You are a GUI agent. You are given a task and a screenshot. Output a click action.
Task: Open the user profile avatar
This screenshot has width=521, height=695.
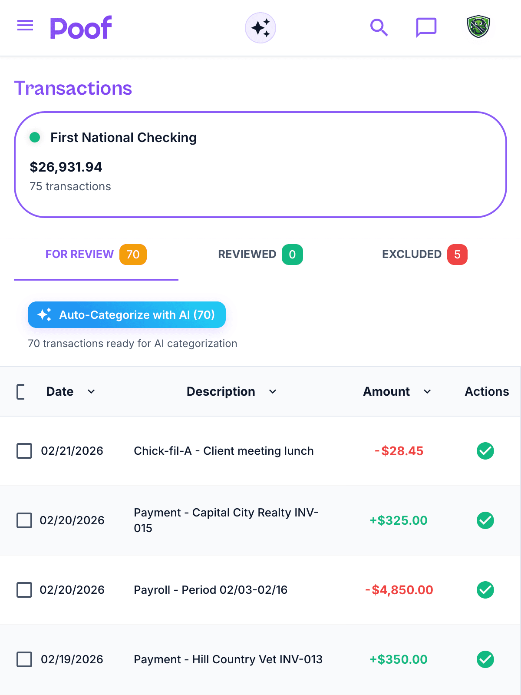click(x=478, y=27)
